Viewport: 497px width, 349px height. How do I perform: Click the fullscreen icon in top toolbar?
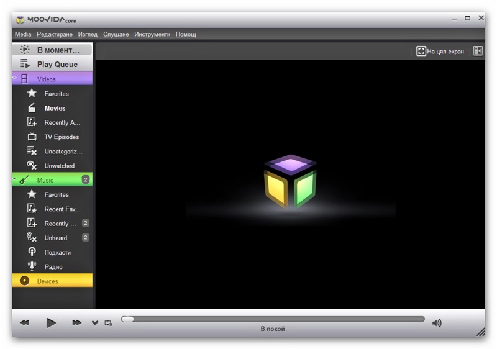point(421,51)
